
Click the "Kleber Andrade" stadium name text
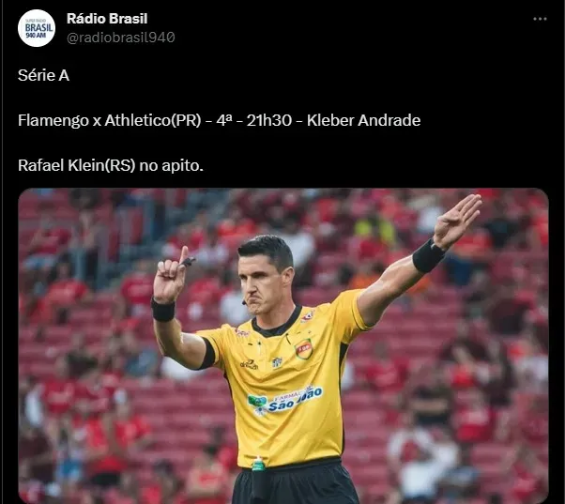[x=363, y=120]
